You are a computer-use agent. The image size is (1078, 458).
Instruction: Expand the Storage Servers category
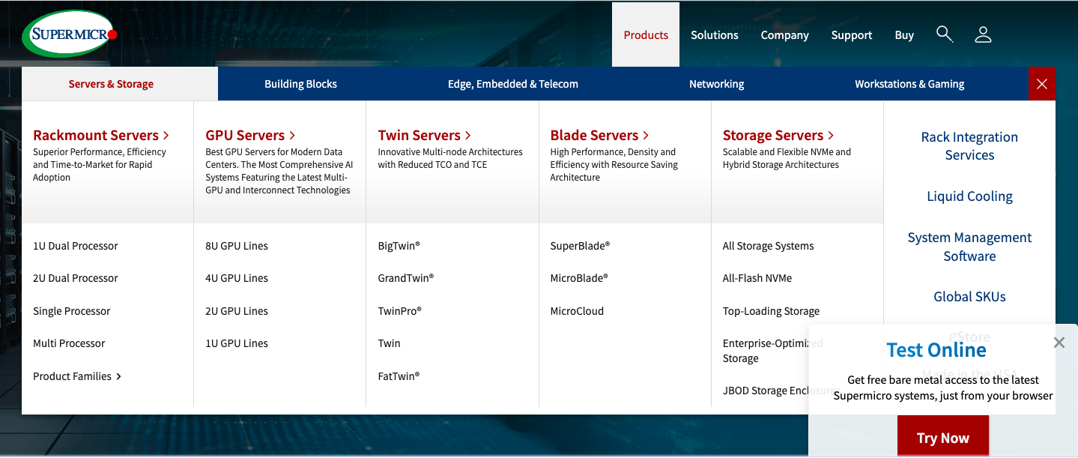(x=773, y=135)
